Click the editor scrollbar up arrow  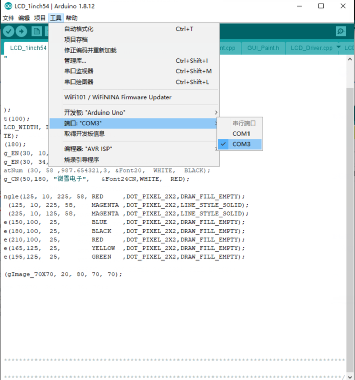coord(350,59)
